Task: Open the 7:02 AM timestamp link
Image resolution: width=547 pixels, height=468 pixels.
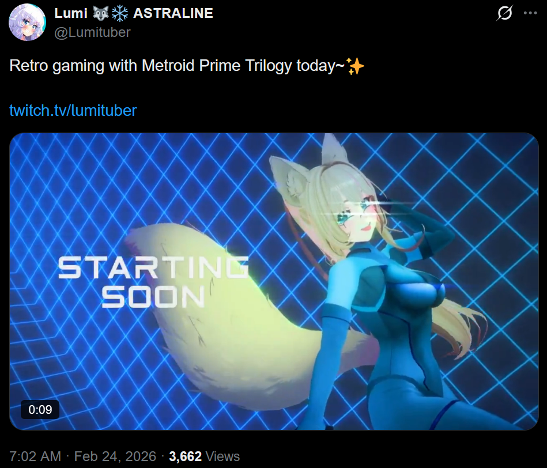Action: point(35,456)
